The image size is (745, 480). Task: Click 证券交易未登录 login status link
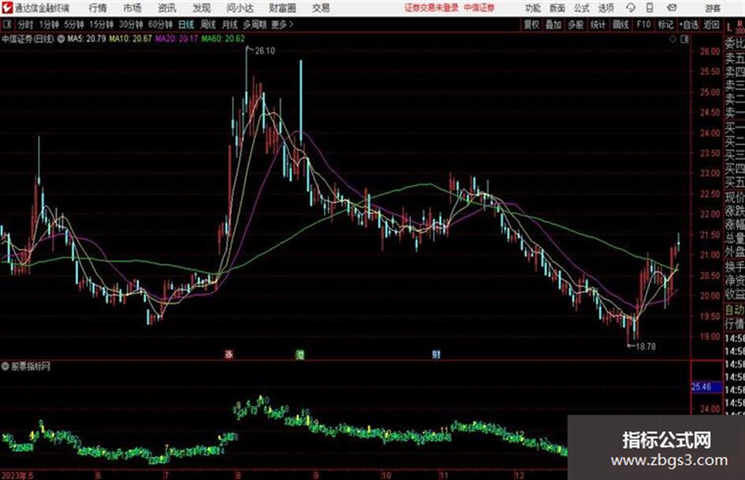431,8
